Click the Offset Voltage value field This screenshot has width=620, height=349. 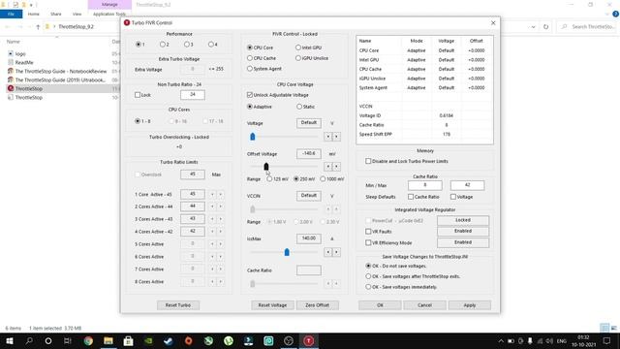(308, 153)
